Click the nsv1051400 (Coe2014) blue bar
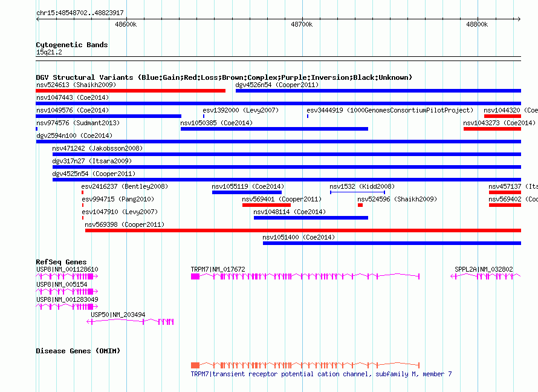 click(392, 243)
